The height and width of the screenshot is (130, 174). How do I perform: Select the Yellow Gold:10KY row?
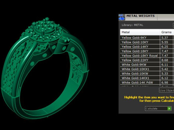(x=147, y=42)
